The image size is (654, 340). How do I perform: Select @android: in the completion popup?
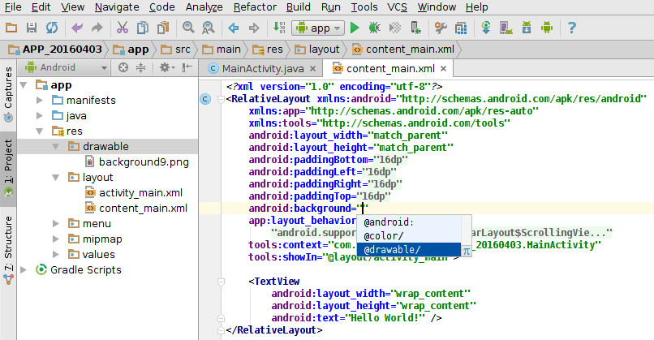tap(409, 222)
